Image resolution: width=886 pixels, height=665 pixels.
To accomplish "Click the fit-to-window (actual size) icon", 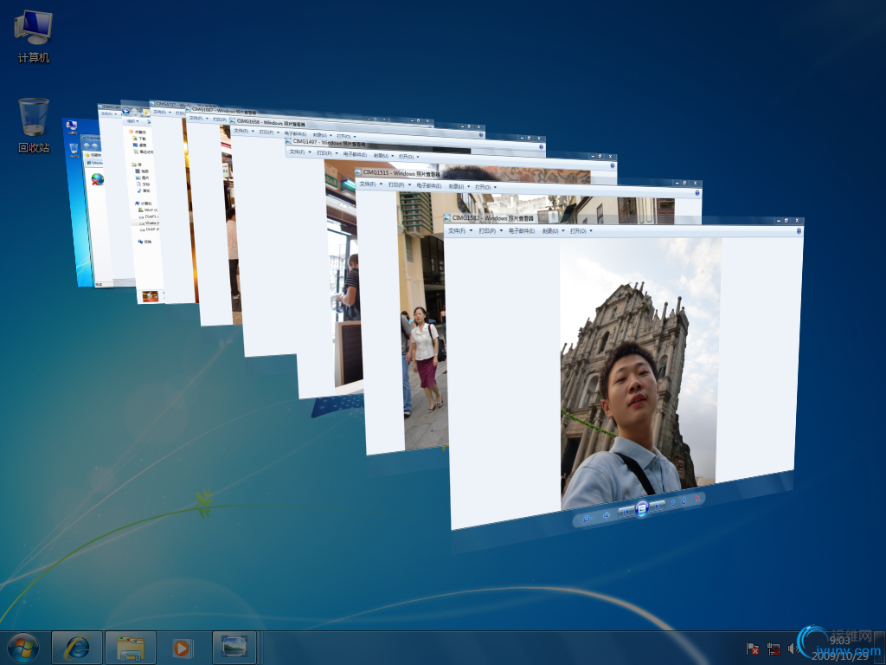I will click(606, 516).
